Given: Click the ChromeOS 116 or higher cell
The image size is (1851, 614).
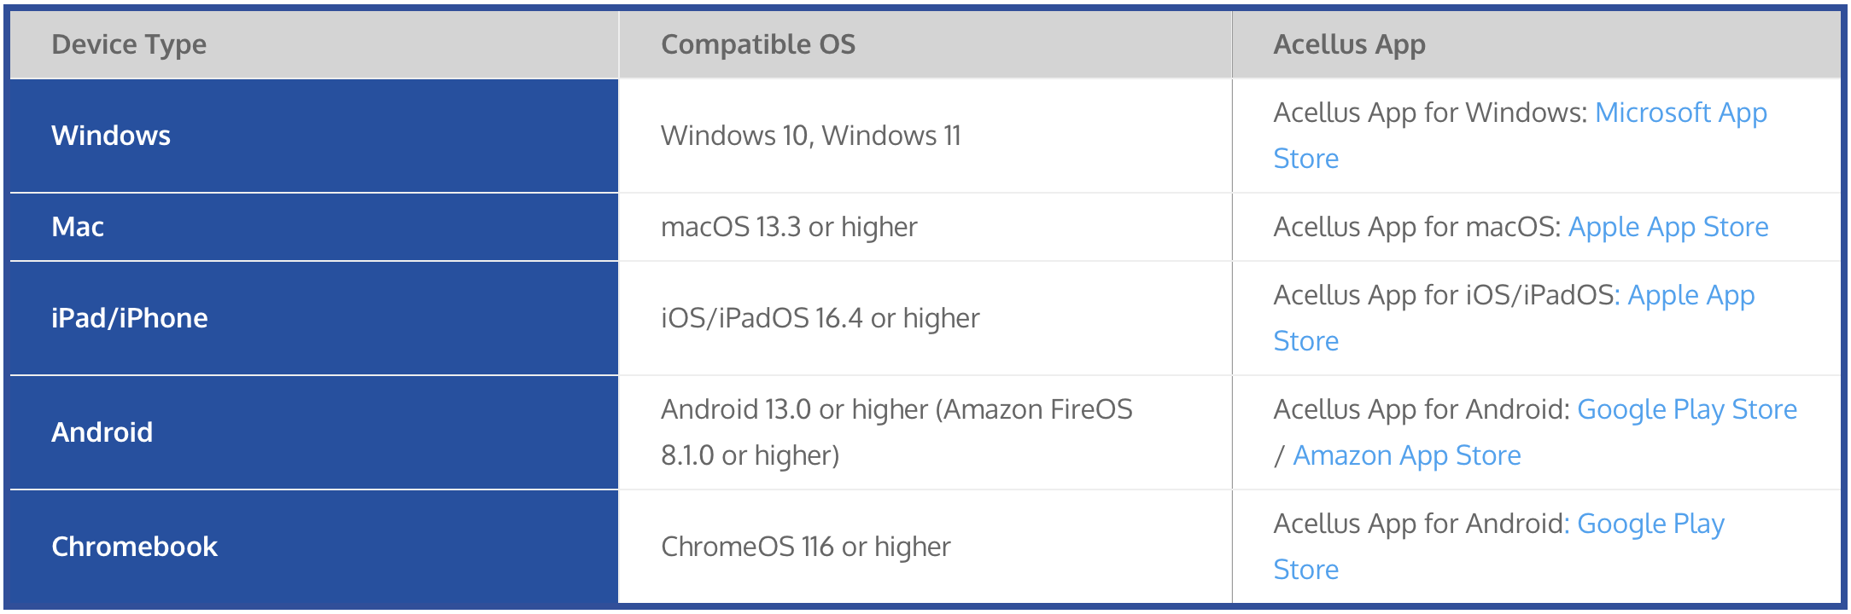Looking at the screenshot, I should tap(805, 547).
